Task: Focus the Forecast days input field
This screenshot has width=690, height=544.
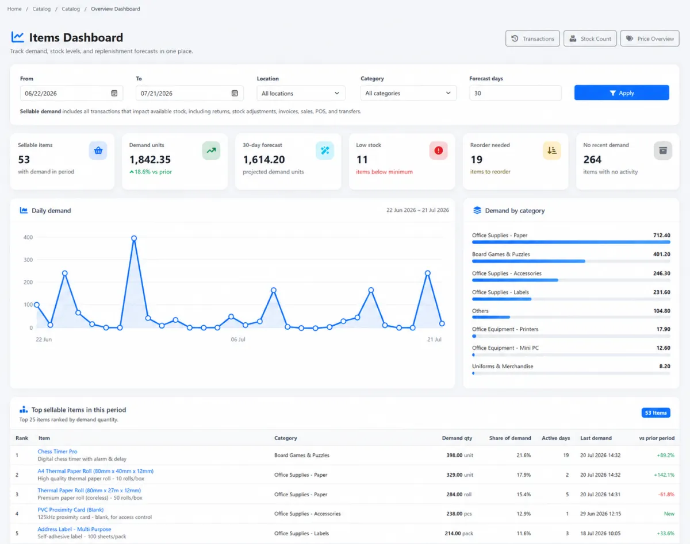Action: tap(515, 93)
